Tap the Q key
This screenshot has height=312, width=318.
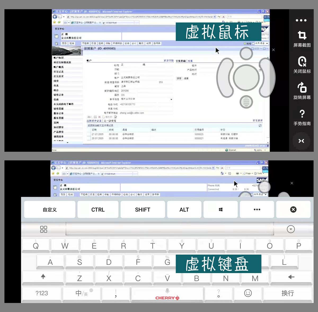tap(36, 245)
